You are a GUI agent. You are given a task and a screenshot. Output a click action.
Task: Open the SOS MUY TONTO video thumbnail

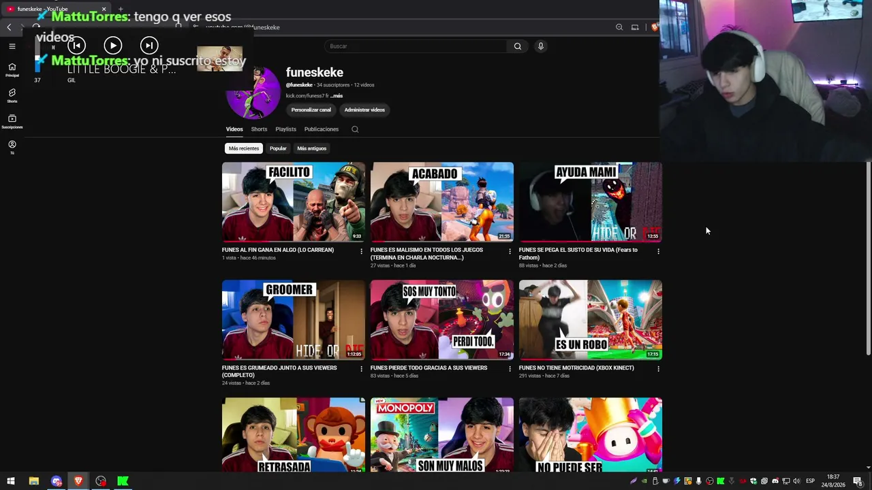tap(442, 320)
